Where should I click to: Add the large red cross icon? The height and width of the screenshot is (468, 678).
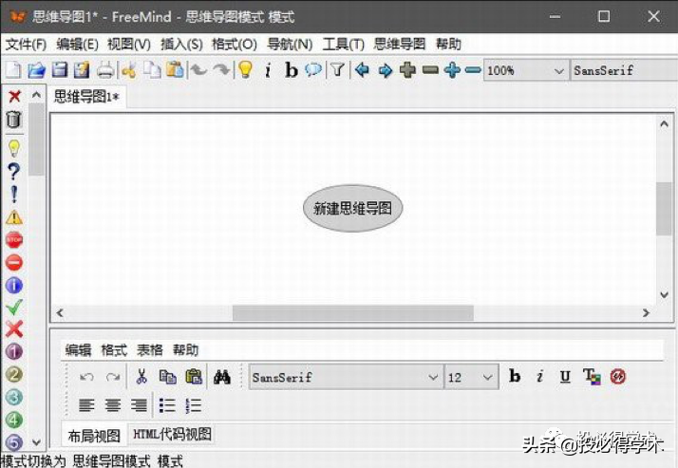pos(14,329)
